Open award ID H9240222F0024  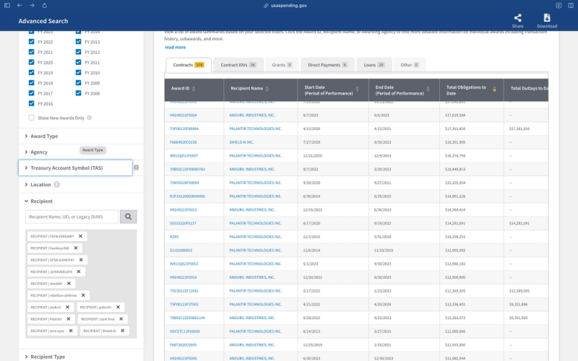pyautogui.click(x=184, y=116)
